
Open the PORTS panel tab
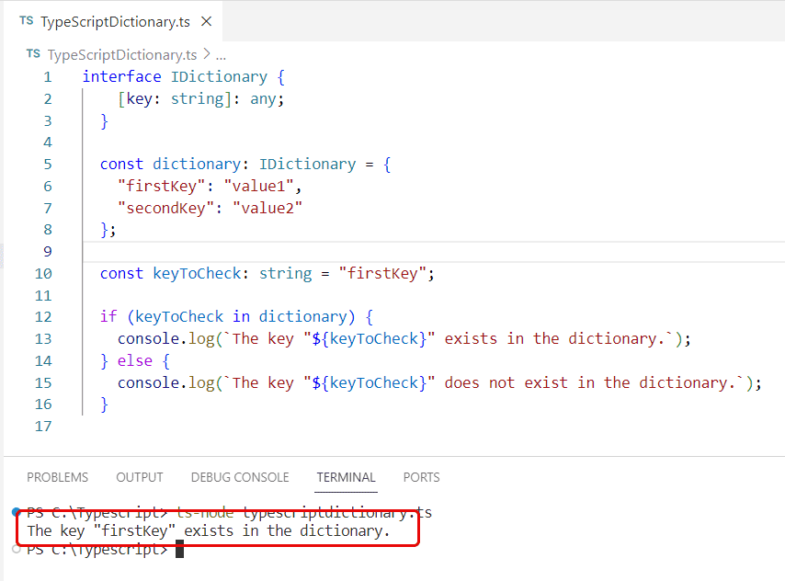coord(422,477)
